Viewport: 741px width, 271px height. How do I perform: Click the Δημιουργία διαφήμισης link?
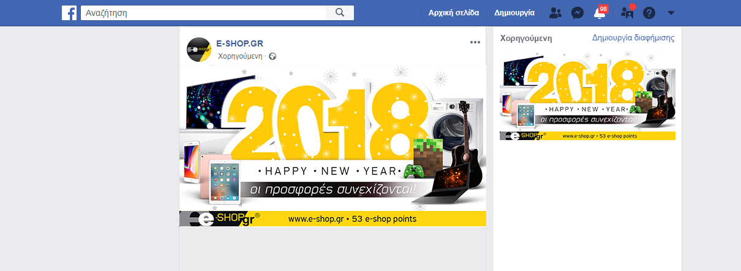pos(633,38)
